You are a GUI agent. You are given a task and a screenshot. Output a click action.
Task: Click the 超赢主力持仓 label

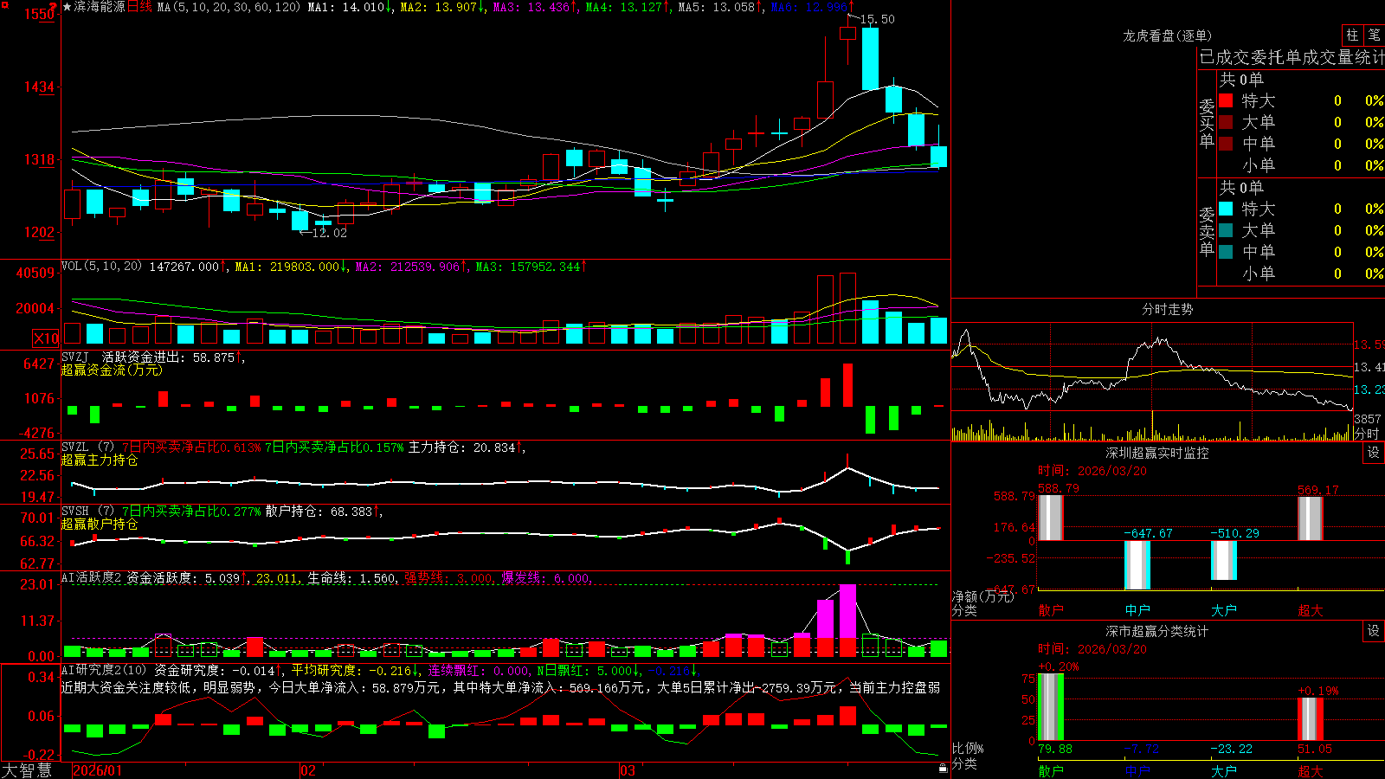point(100,460)
